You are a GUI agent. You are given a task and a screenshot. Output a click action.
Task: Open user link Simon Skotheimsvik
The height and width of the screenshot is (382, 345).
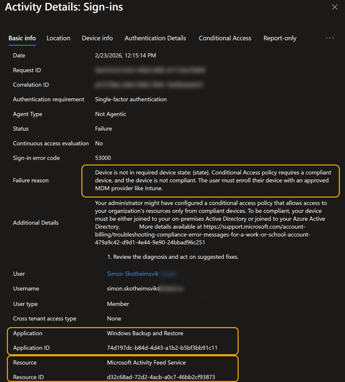[x=133, y=274]
